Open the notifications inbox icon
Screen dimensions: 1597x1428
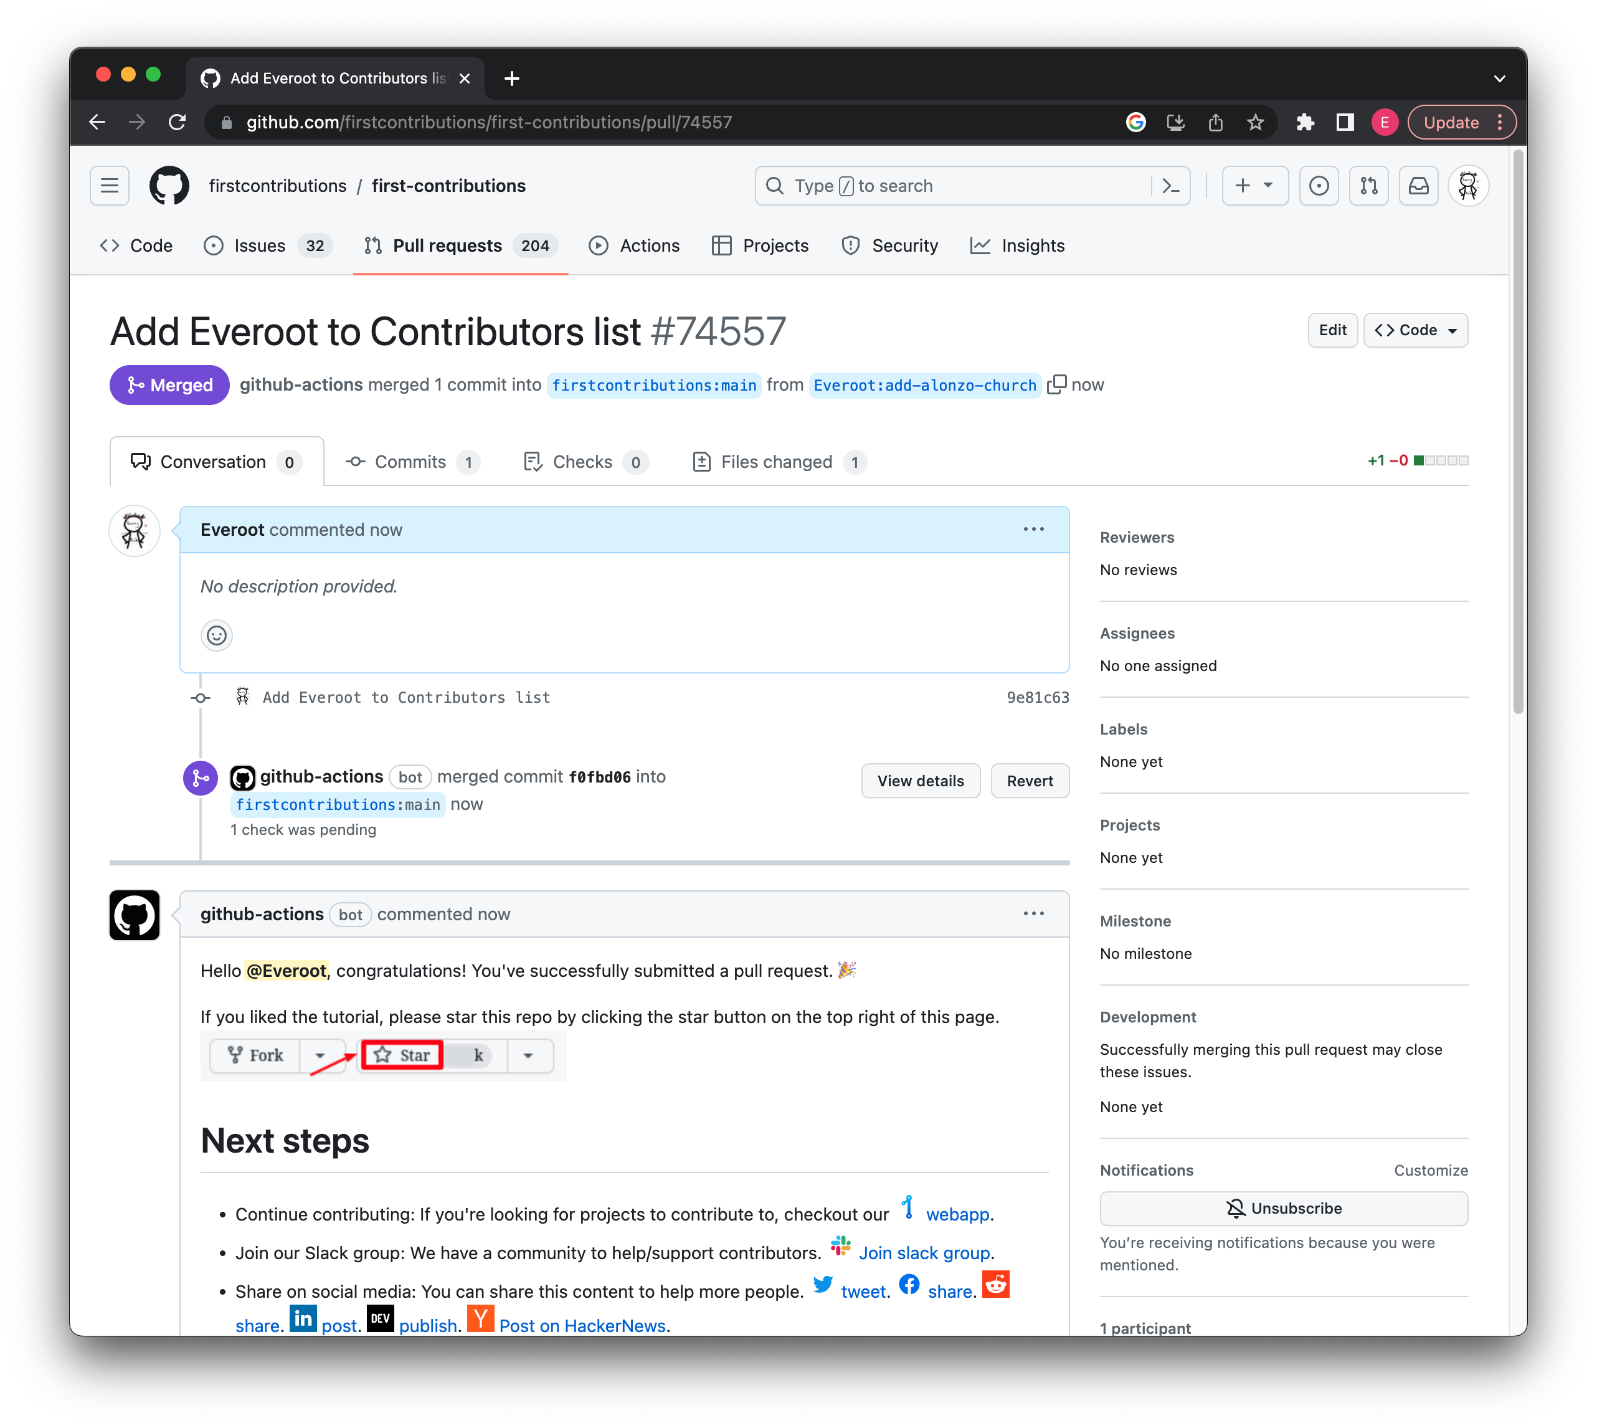click(1418, 186)
